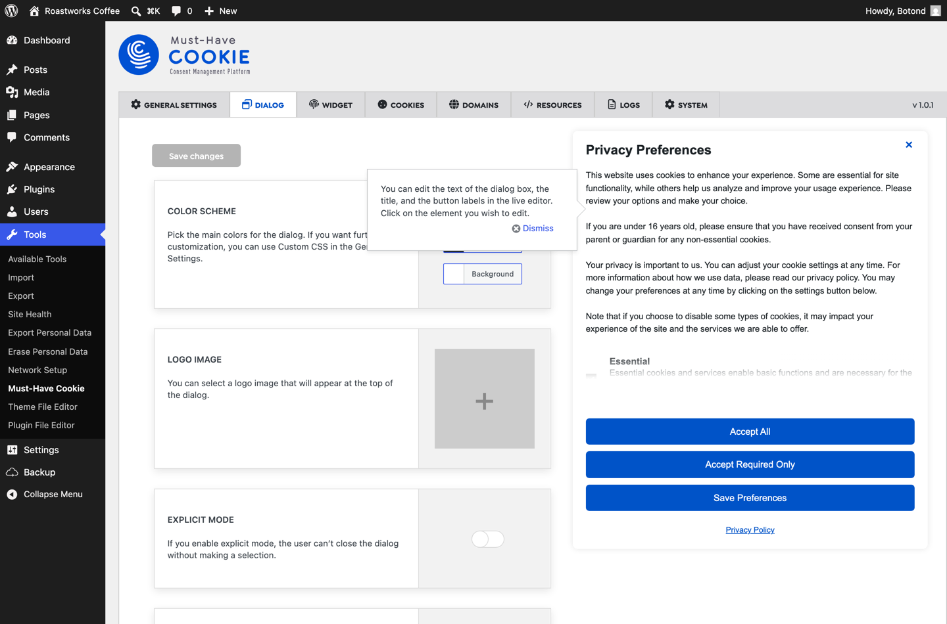Click the Resources code icon
The width and height of the screenshot is (947, 624).
tap(528, 104)
